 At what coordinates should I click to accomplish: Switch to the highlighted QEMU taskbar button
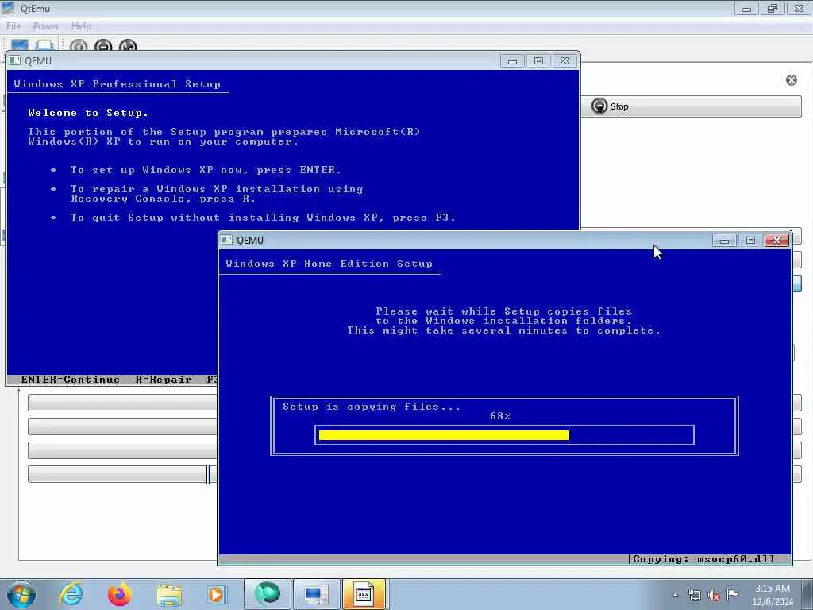click(x=364, y=594)
